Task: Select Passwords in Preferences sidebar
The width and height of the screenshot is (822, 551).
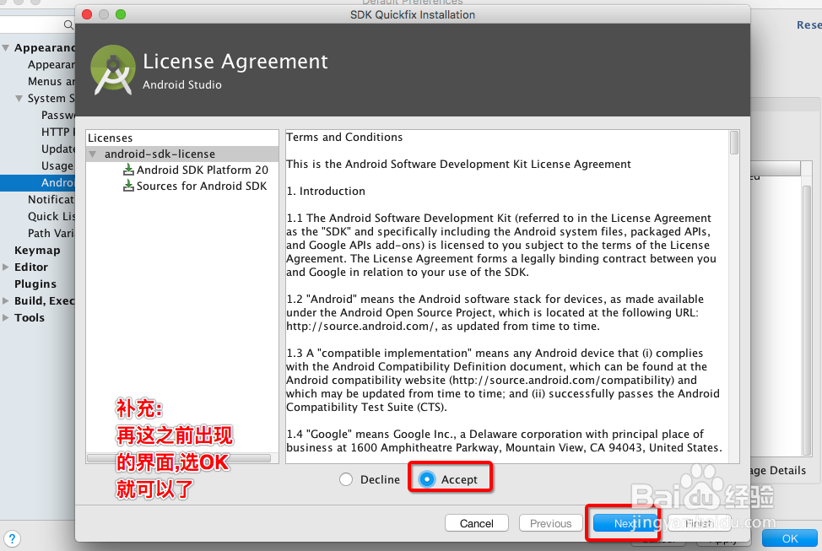Action: coord(58,115)
